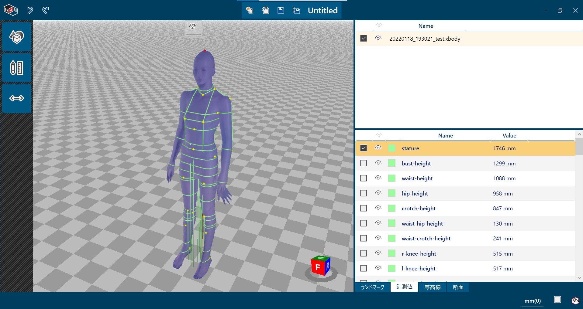Screen dimensions: 583x309
Task: Toggle visibility eye for bust-height
Action: click(x=378, y=163)
